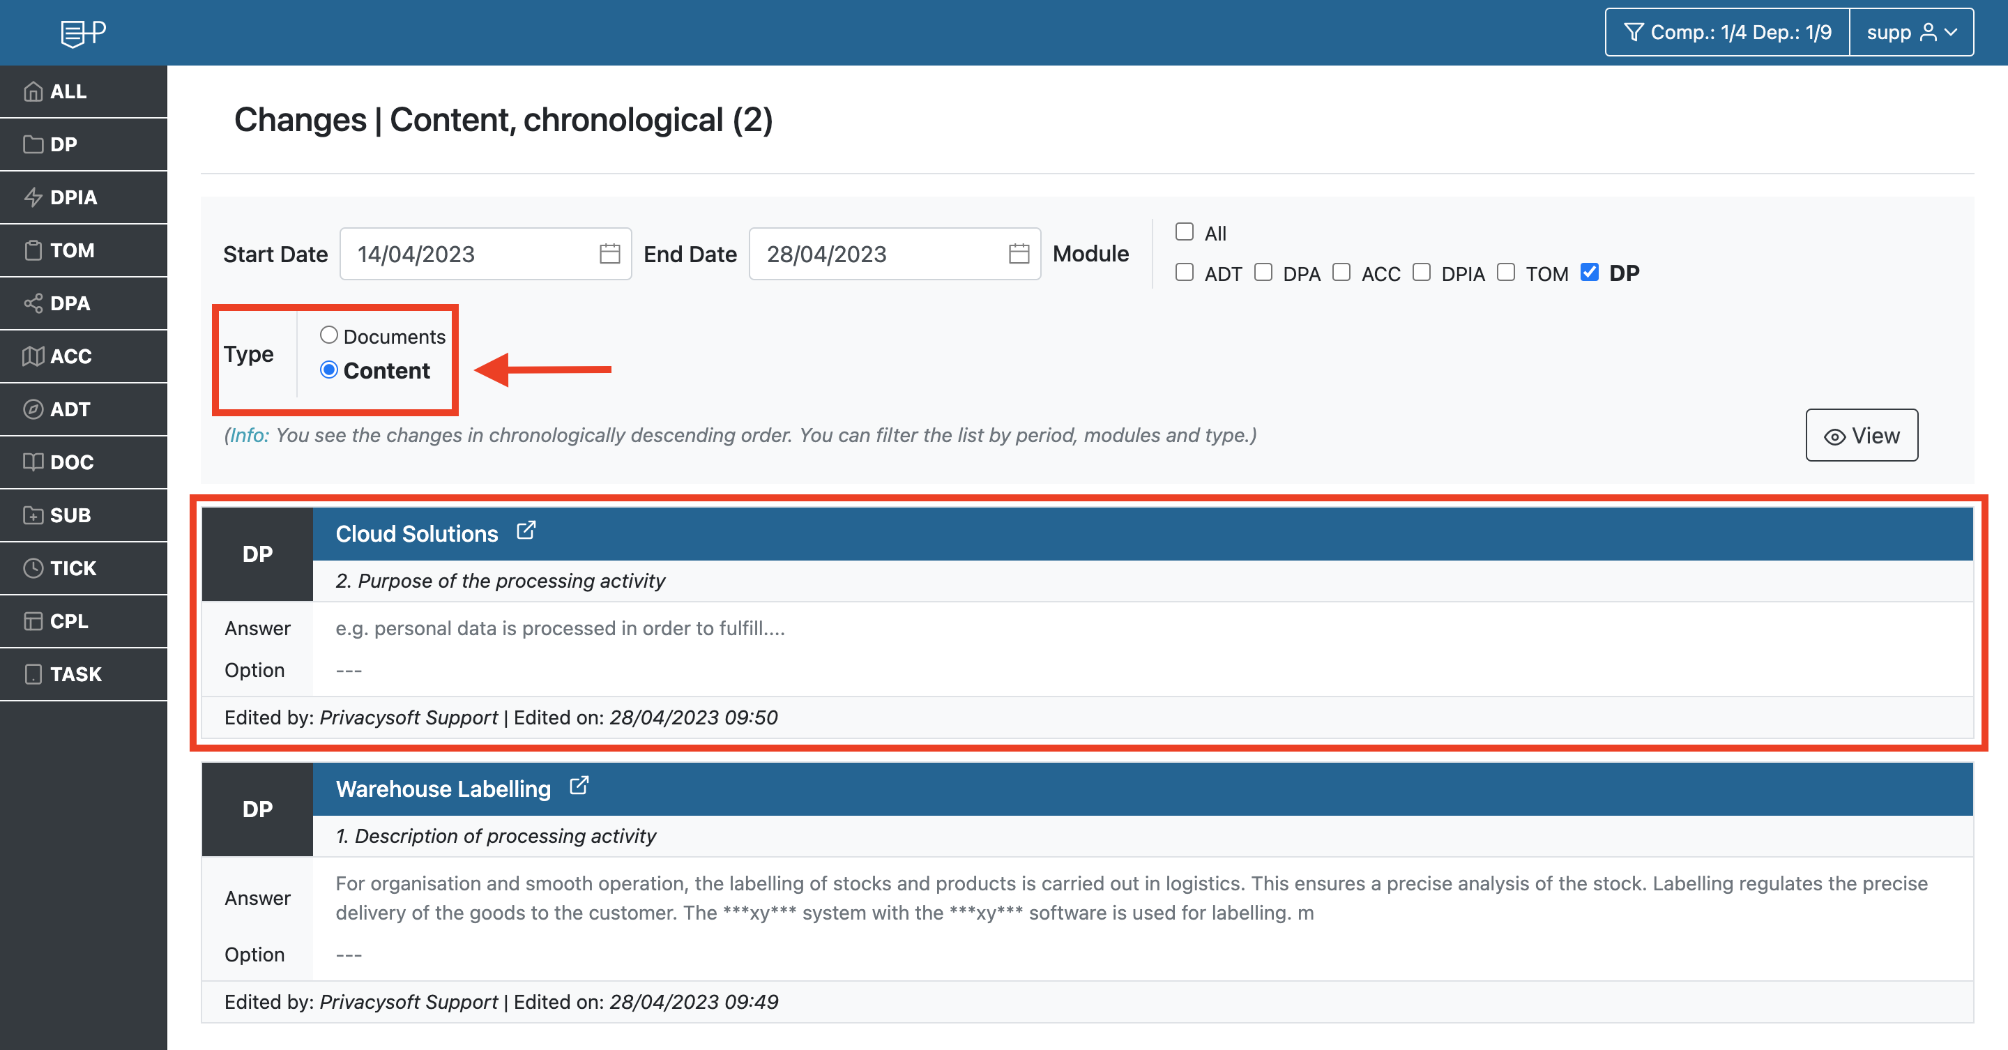
Task: Check the DPIA module checkbox
Action: [x=1421, y=272]
